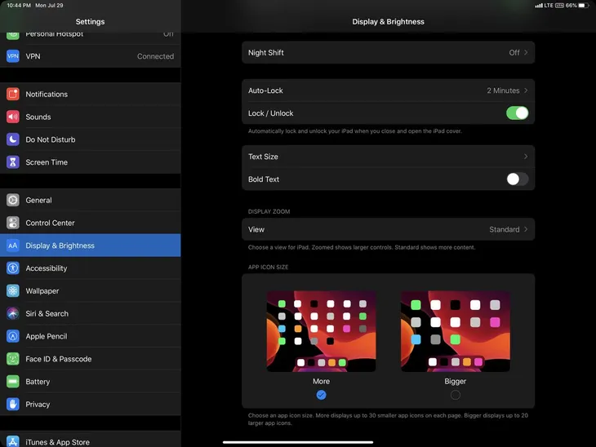Tap the '2 Minutes' Auto-Lock value
This screenshot has width=596, height=447.
[x=503, y=91]
